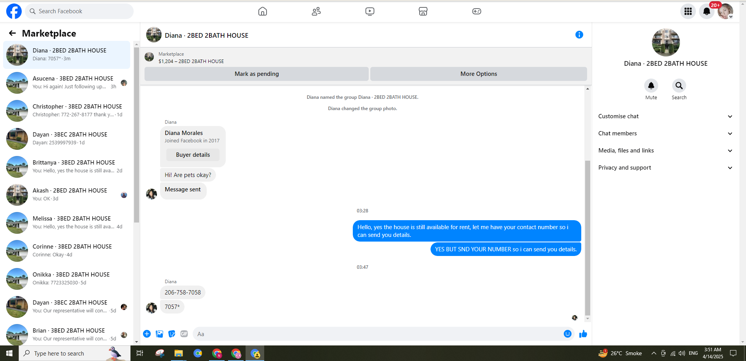This screenshot has height=361, width=746.
Task: Open Asucena 3BED 2BATH HOUSE chat
Action: pyautogui.click(x=67, y=83)
